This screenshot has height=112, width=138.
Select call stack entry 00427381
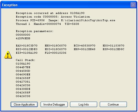pos(23,82)
